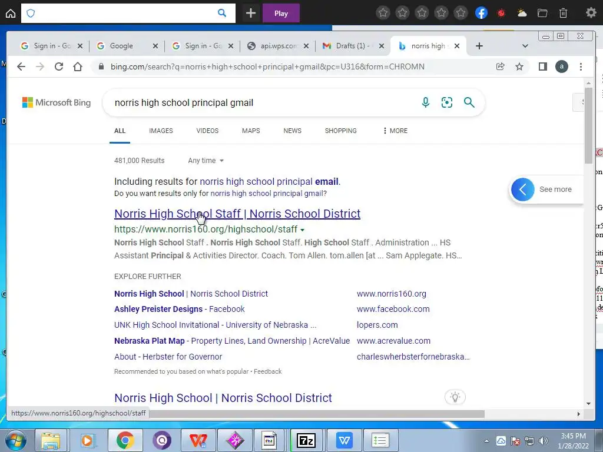Click the Feedback link under recommendations
This screenshot has height=452, width=603.
pyautogui.click(x=268, y=371)
